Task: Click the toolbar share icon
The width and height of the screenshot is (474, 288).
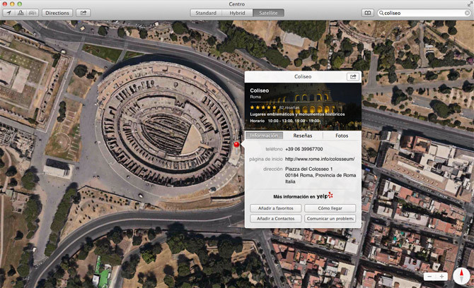Action: [x=83, y=13]
